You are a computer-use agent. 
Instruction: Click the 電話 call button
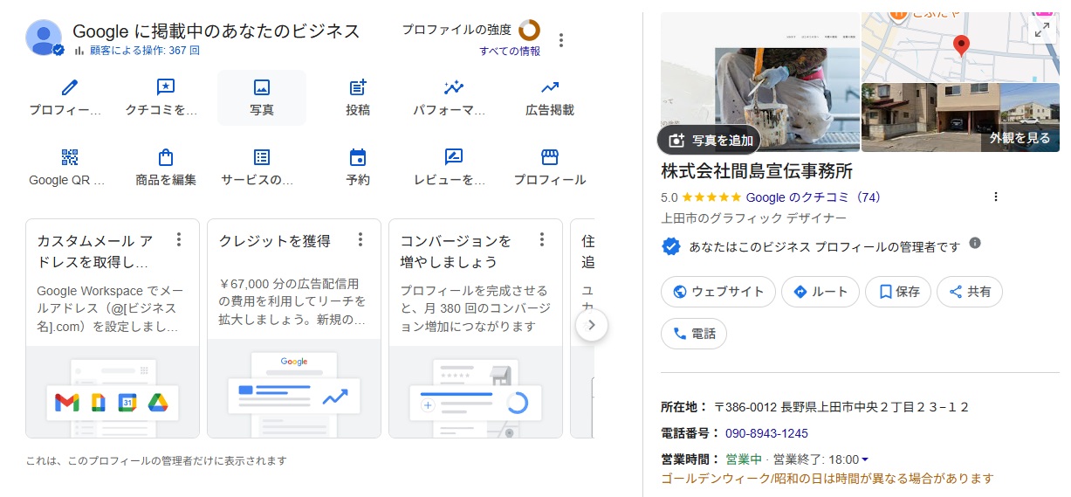(x=694, y=334)
